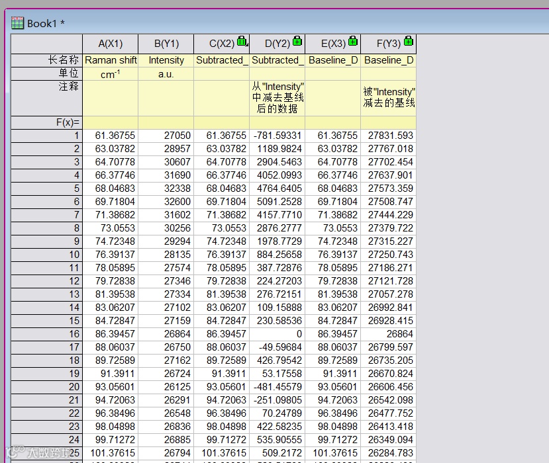
Task: Click cell value -49.59684
Action: click(277, 347)
